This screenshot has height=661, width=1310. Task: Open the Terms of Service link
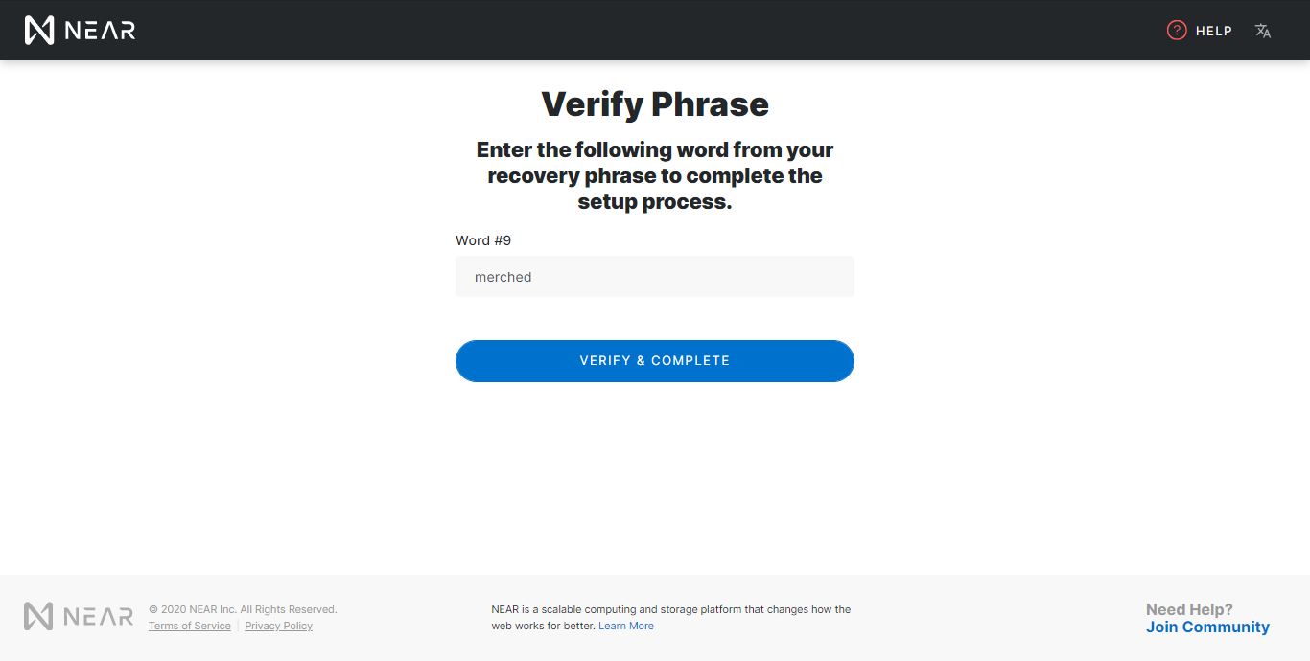pyautogui.click(x=190, y=627)
